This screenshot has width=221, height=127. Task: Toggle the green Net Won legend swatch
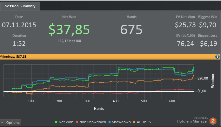(56, 122)
